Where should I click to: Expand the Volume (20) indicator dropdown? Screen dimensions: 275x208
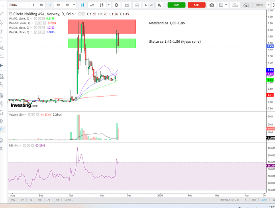click(x=26, y=115)
